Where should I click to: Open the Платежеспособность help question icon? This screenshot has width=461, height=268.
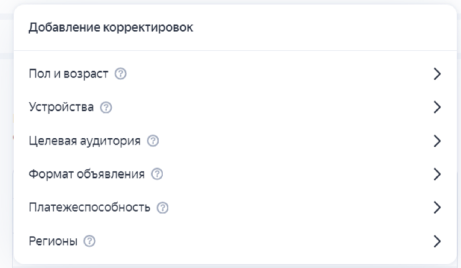click(x=163, y=208)
